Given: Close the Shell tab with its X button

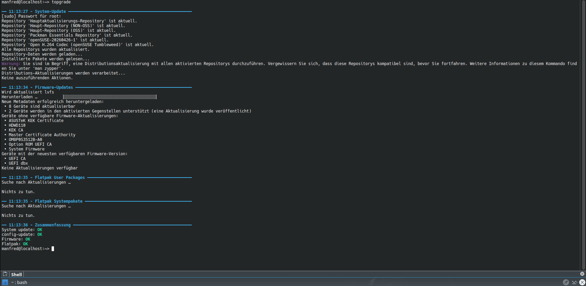Looking at the screenshot, I should pyautogui.click(x=582, y=274).
